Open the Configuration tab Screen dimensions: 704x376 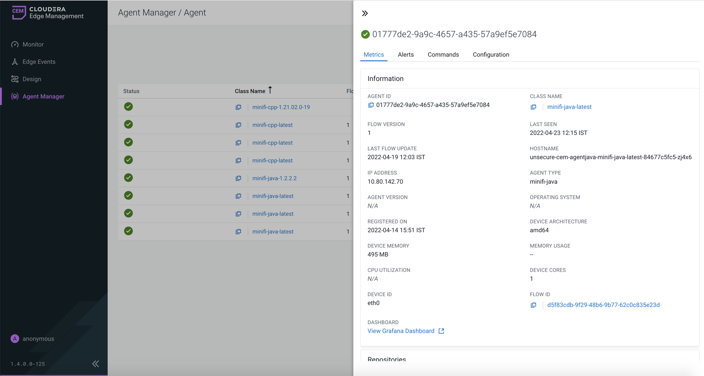click(491, 55)
